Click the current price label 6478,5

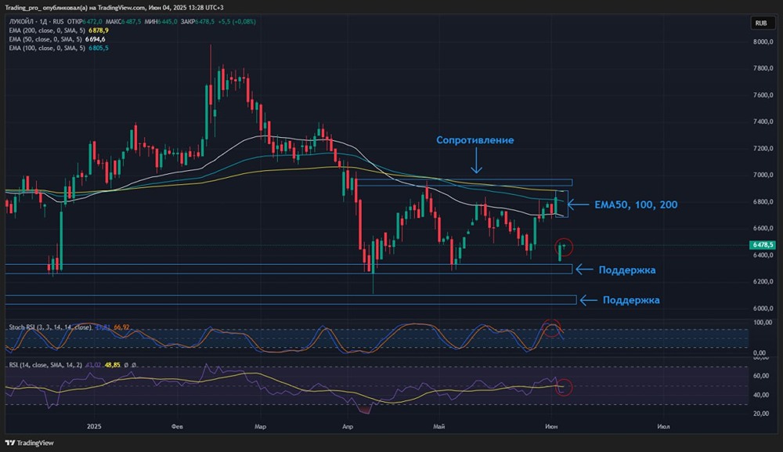[x=763, y=244]
